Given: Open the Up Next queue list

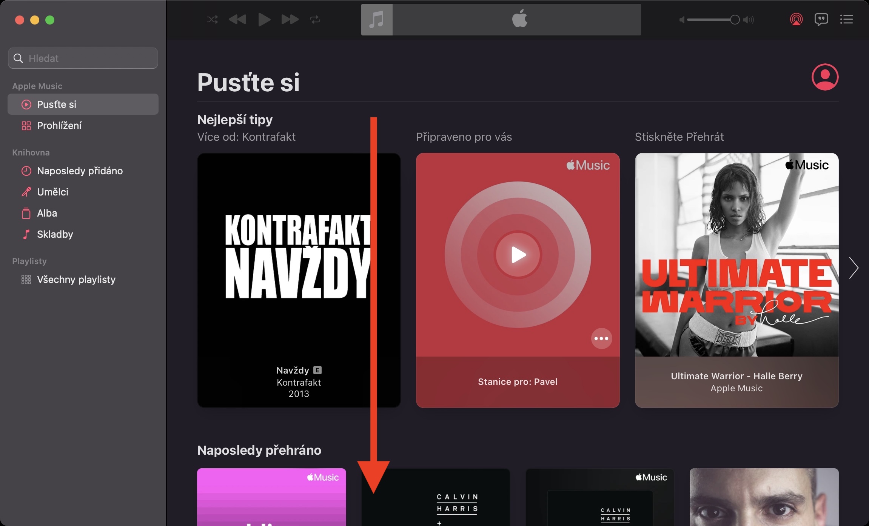Looking at the screenshot, I should [846, 19].
